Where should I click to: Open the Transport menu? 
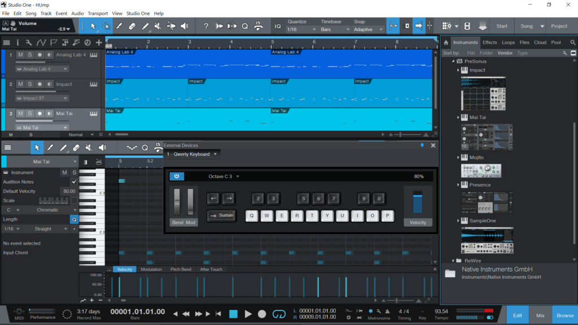[98, 14]
